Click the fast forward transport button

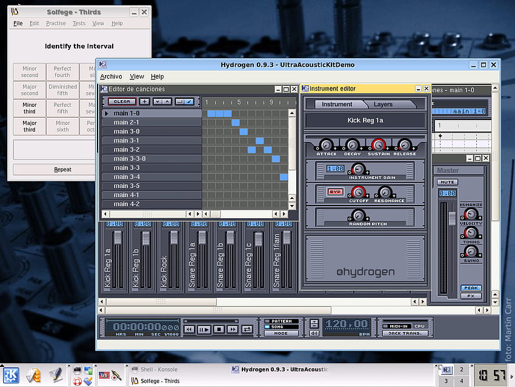pyautogui.click(x=233, y=329)
